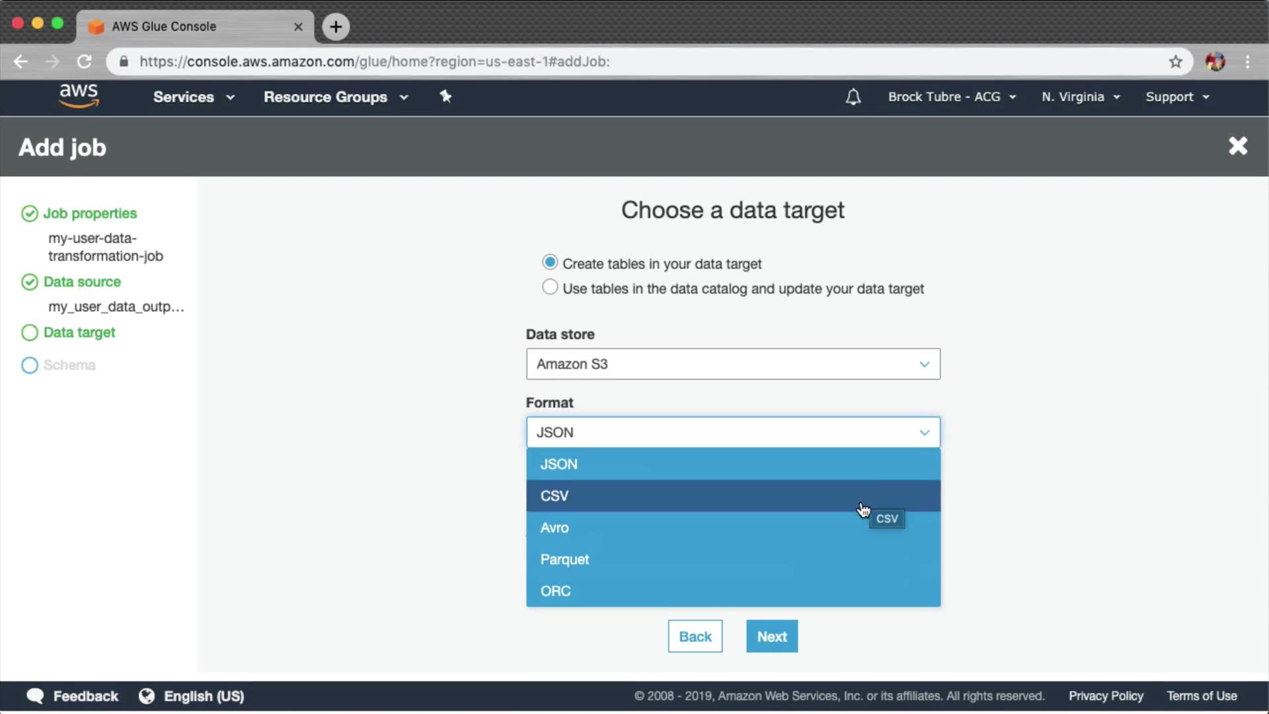
Task: Select 'Use tables in the data catalog' radio
Action: (x=549, y=288)
